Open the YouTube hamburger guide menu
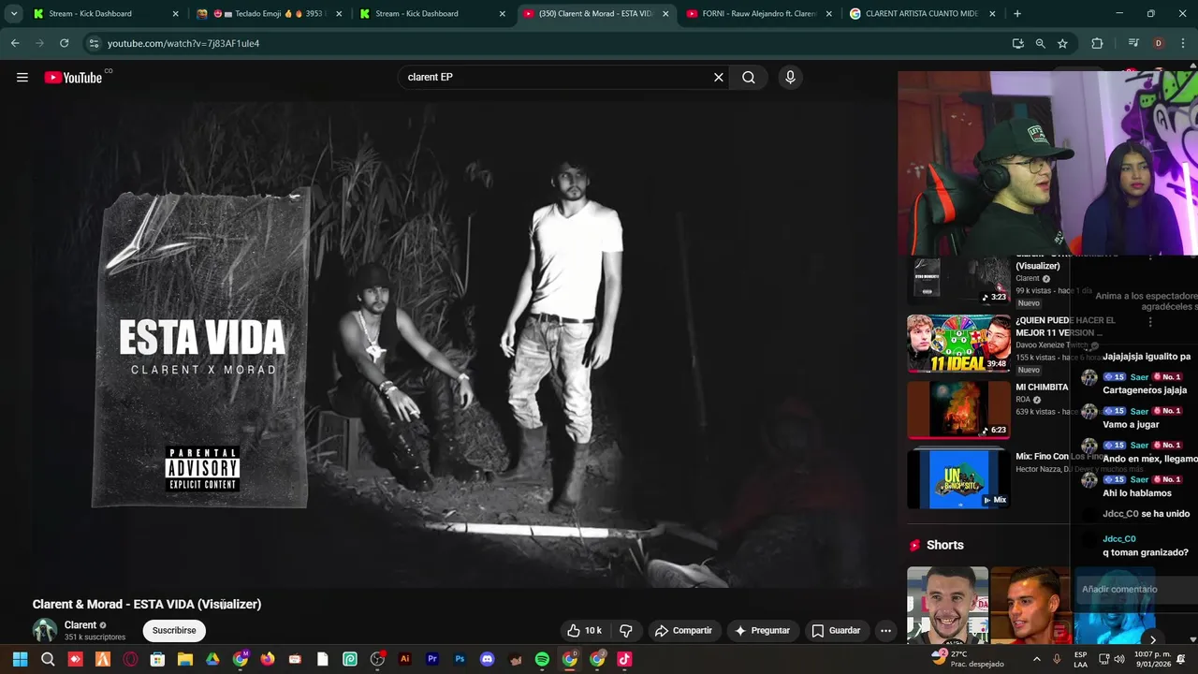1198x674 pixels. [22, 78]
